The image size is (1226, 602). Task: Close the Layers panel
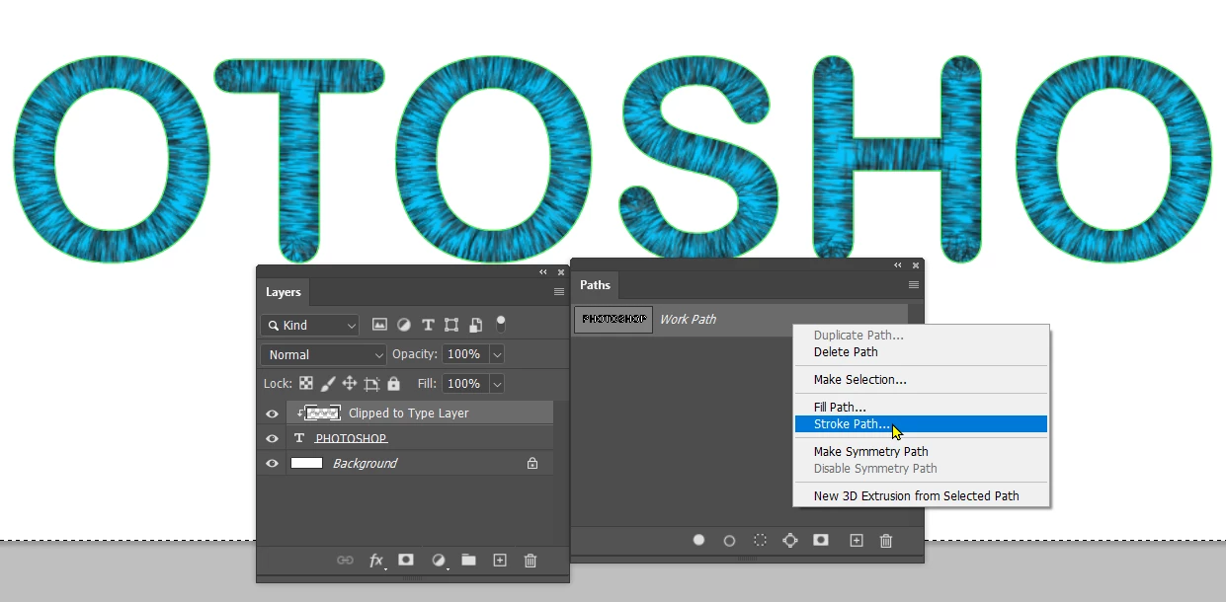(x=561, y=271)
